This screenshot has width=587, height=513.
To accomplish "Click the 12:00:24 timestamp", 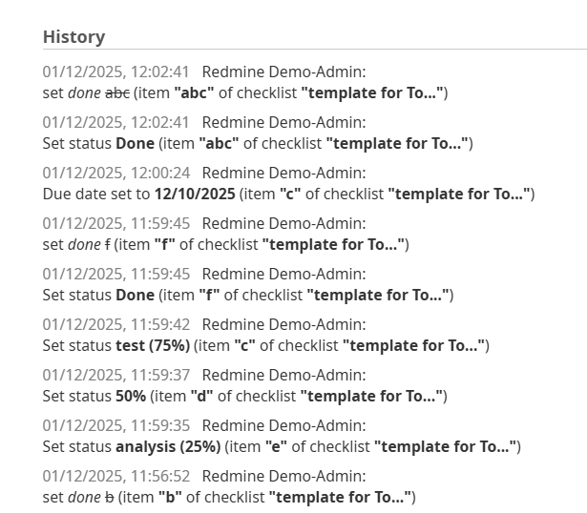I will point(115,173).
